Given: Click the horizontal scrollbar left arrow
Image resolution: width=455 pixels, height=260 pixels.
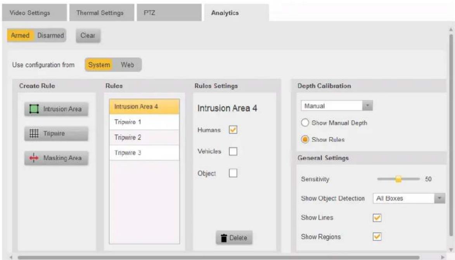Looking at the screenshot, I should tap(11, 257).
